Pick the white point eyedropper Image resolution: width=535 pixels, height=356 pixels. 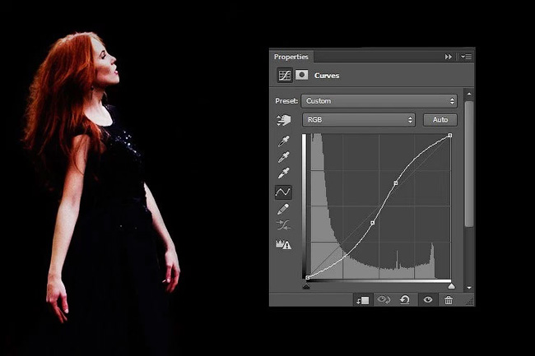click(283, 173)
